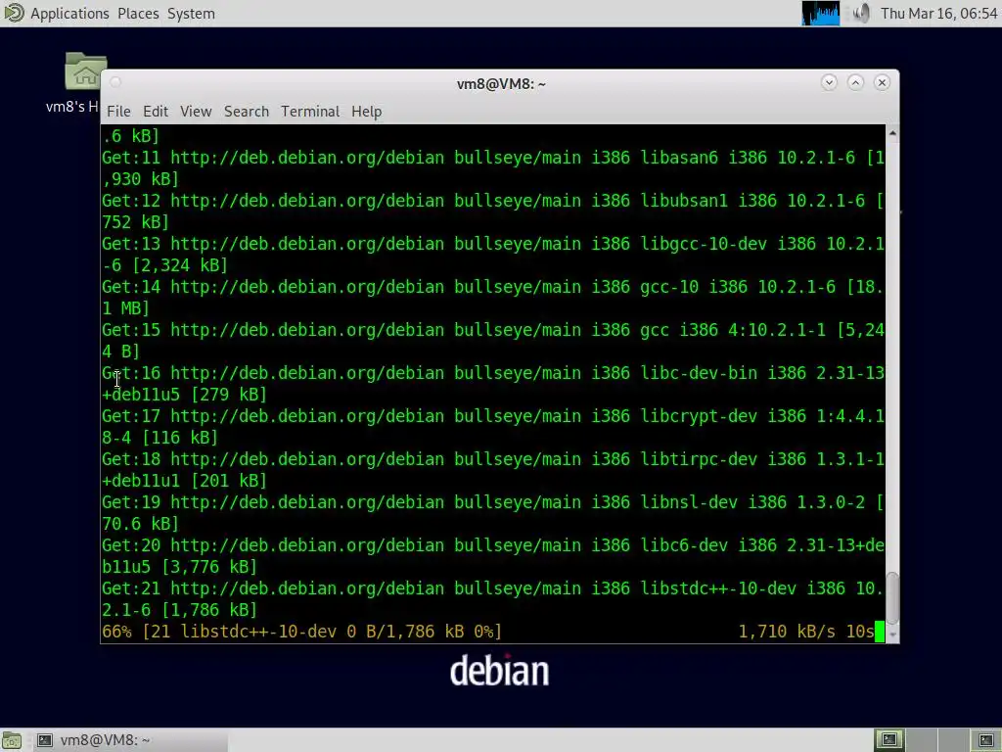Click the volume speaker icon
Viewport: 1002px width, 752px height.
(x=861, y=13)
